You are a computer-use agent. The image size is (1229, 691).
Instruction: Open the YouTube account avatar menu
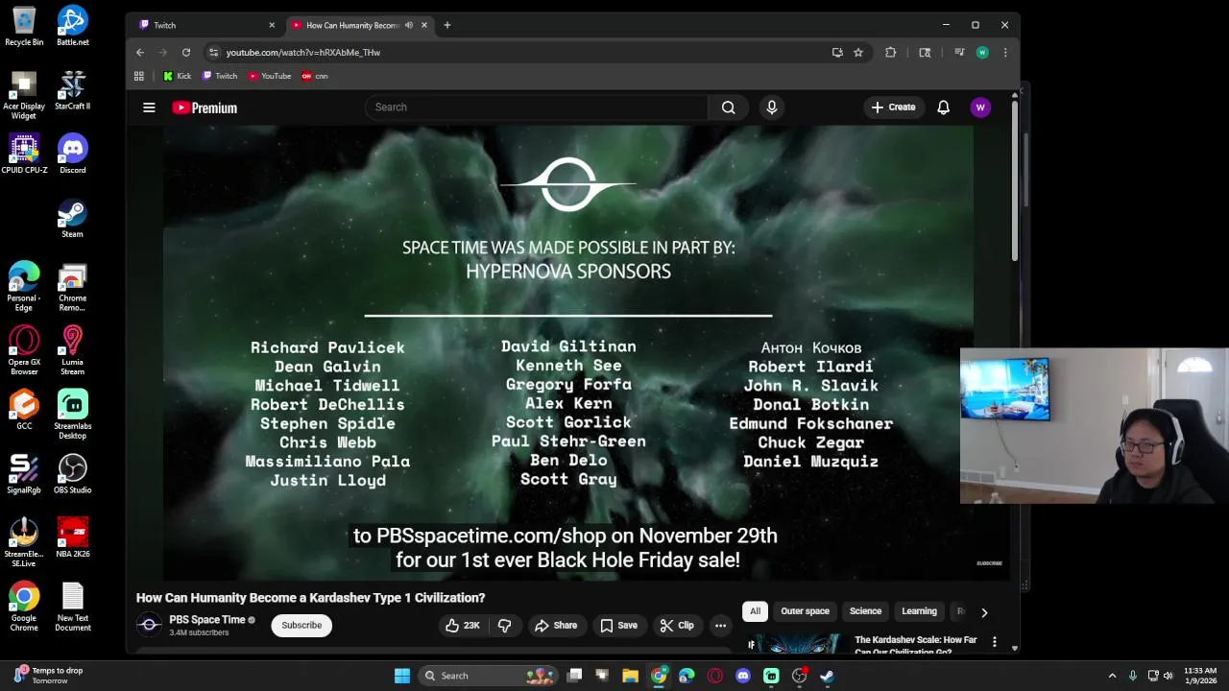tap(980, 107)
